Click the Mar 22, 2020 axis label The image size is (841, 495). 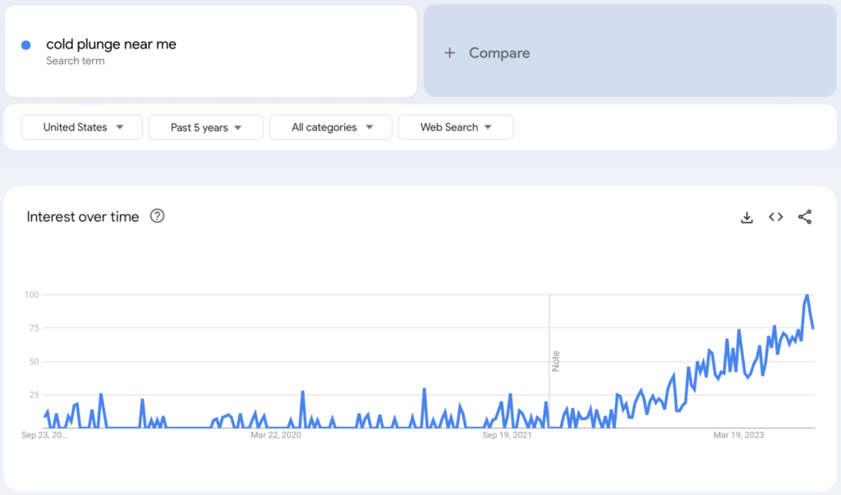(276, 435)
